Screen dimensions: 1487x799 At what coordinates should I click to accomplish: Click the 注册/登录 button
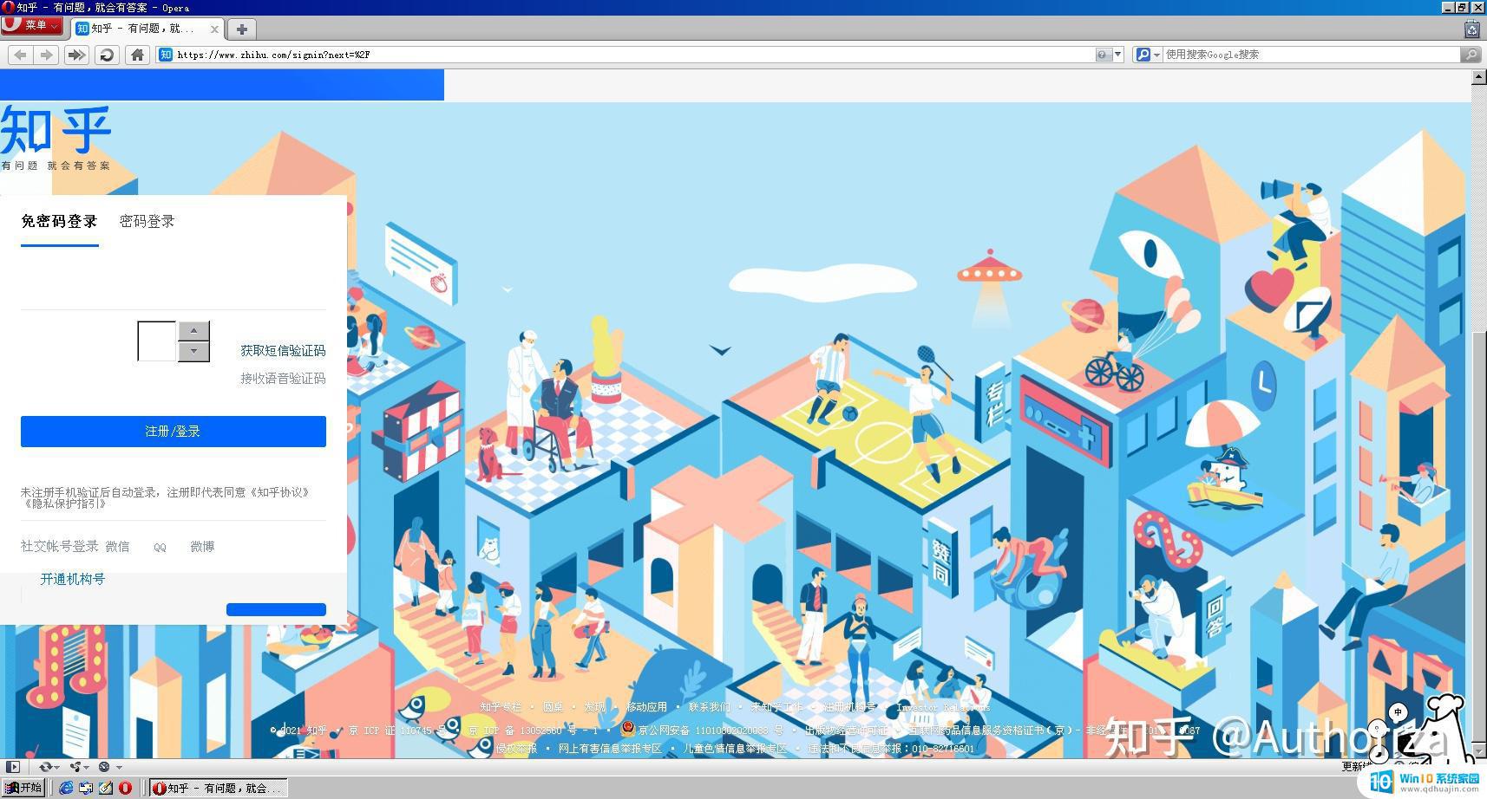tap(174, 432)
